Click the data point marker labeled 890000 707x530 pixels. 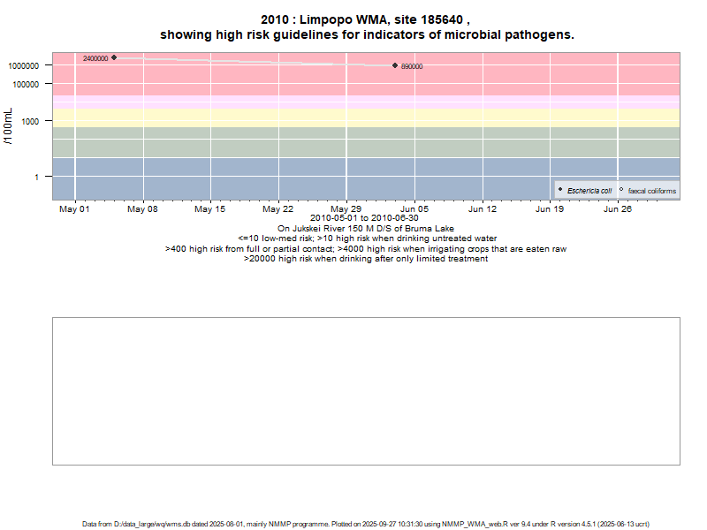pos(395,65)
